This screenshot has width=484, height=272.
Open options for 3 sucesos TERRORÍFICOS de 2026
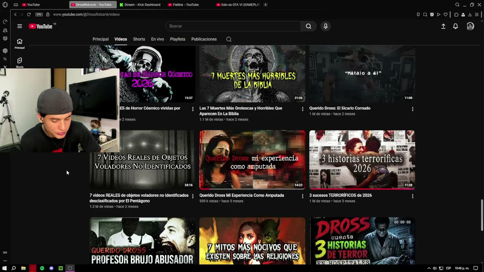coord(413,196)
